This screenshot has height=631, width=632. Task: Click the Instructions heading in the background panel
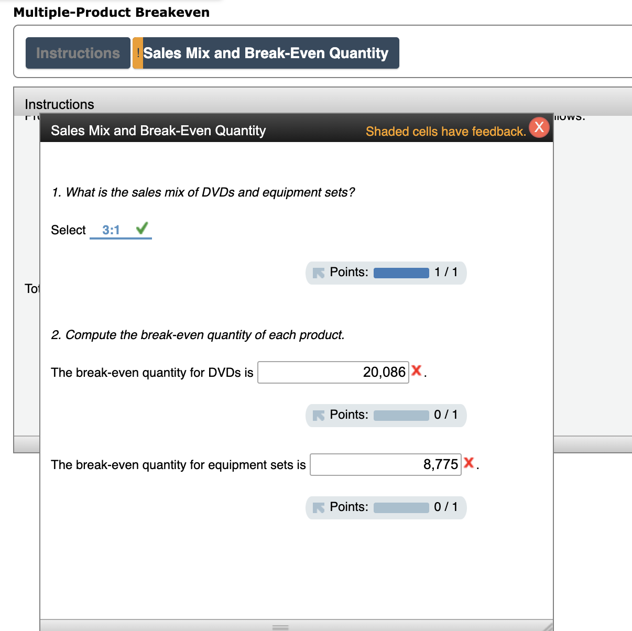click(x=59, y=104)
